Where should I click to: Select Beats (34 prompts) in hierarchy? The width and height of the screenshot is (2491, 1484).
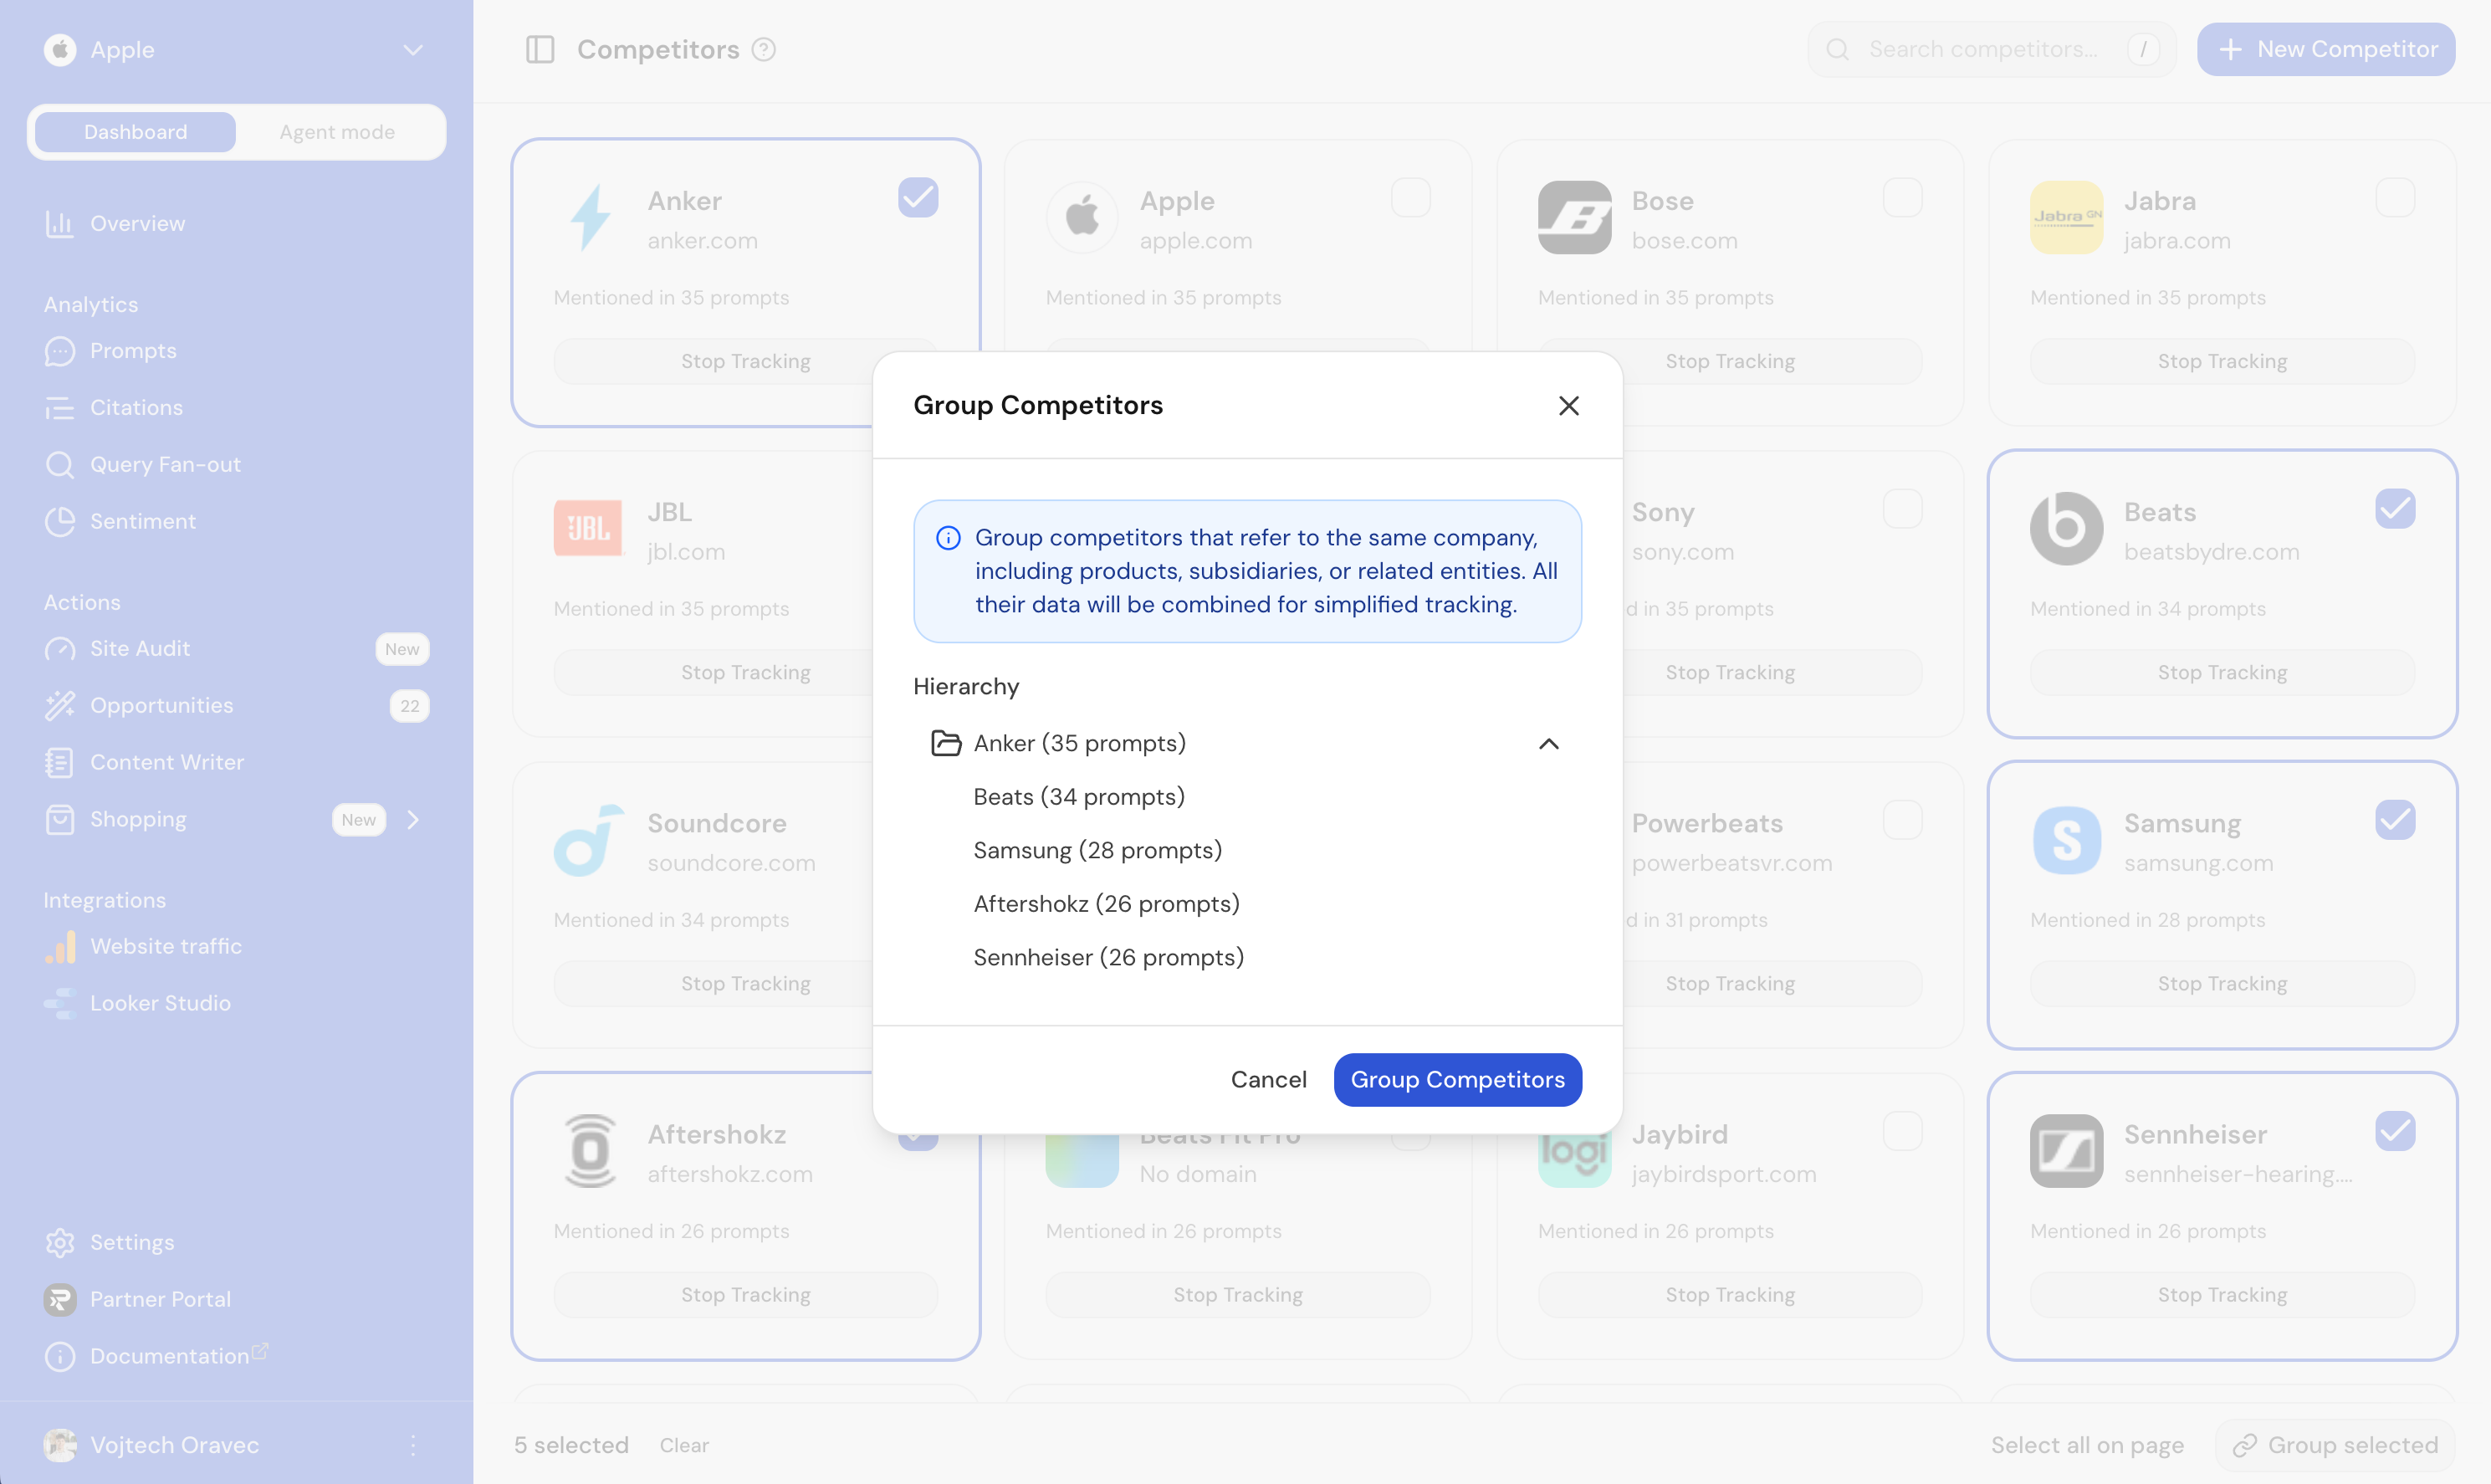click(1078, 796)
